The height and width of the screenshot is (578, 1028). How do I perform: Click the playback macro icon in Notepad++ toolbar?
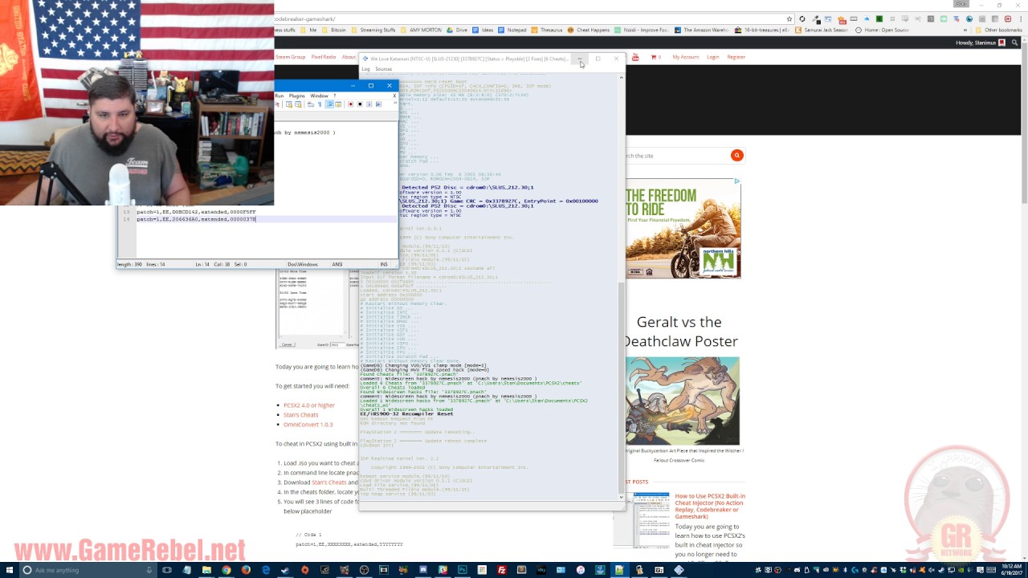(x=369, y=104)
